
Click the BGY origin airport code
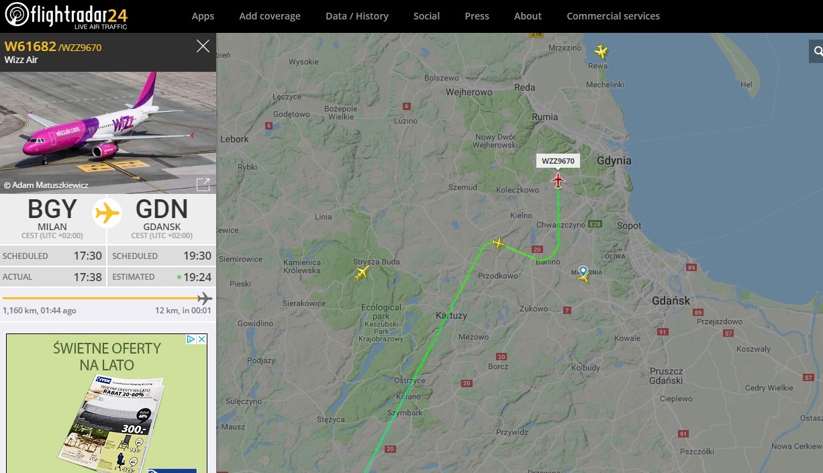(52, 210)
